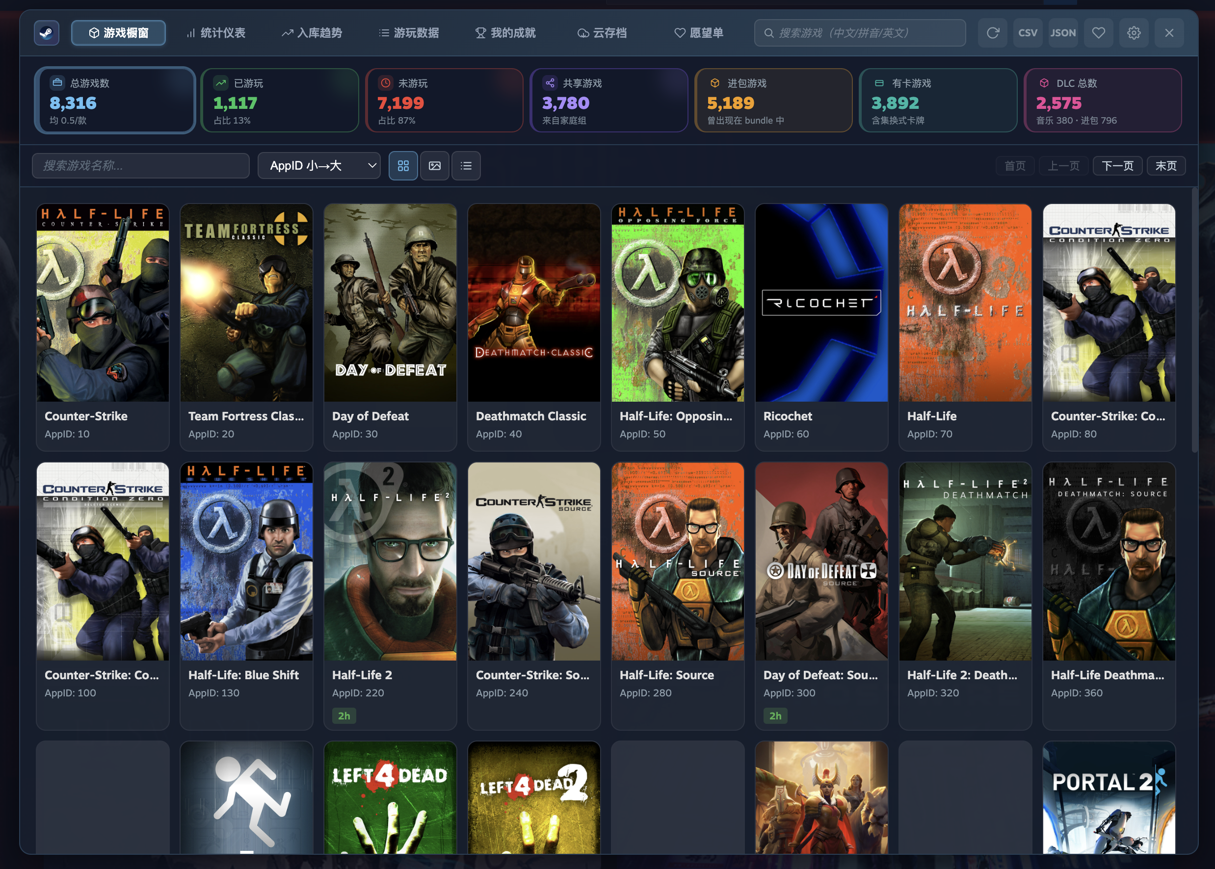Open Half-Life: Opposing Force cover
Image resolution: width=1215 pixels, height=869 pixels.
[678, 303]
